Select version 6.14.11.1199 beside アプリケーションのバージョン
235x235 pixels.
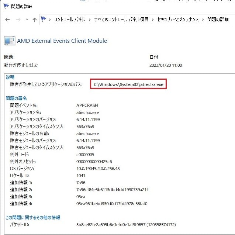88,120
